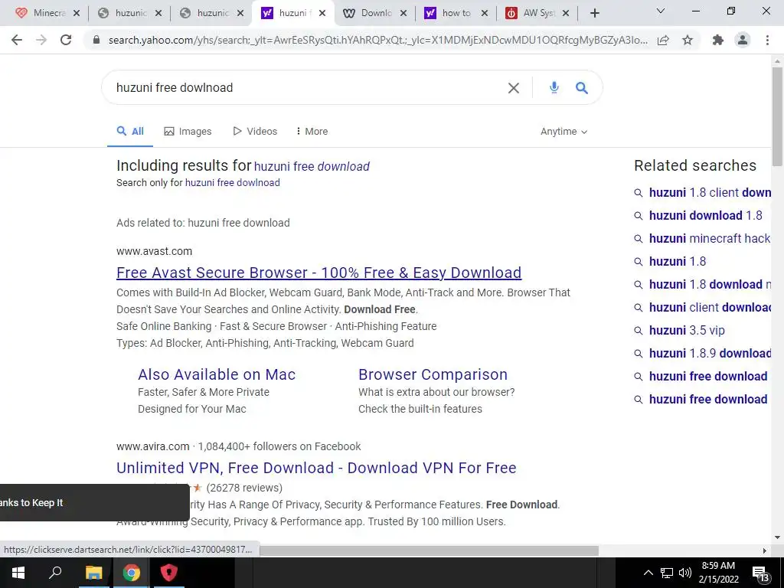
Task: Show hidden system tray icons
Action: [x=648, y=573]
